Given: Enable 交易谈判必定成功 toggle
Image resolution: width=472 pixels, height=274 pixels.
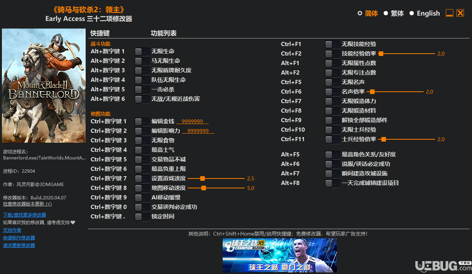Looking at the screenshot, I should pos(142,207).
